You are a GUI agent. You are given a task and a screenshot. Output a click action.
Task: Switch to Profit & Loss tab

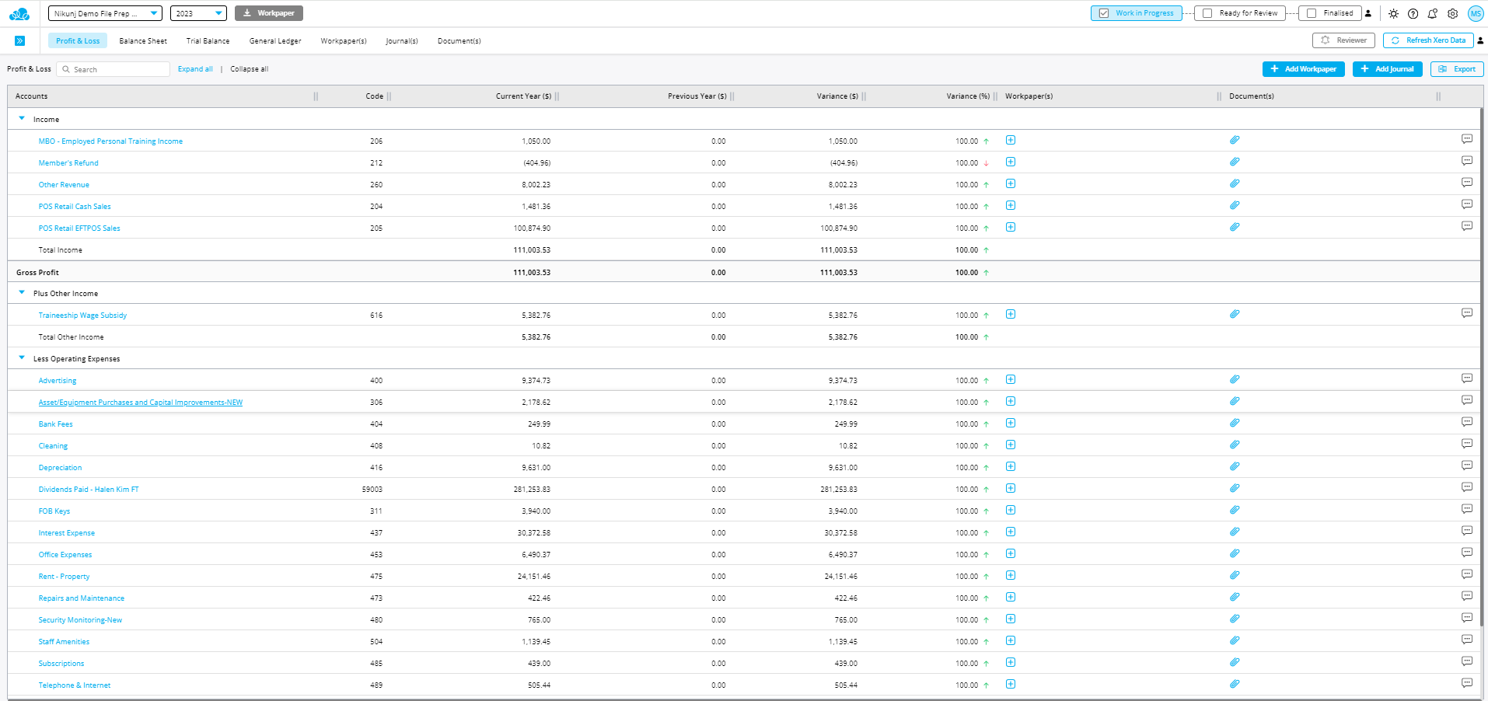pos(78,40)
